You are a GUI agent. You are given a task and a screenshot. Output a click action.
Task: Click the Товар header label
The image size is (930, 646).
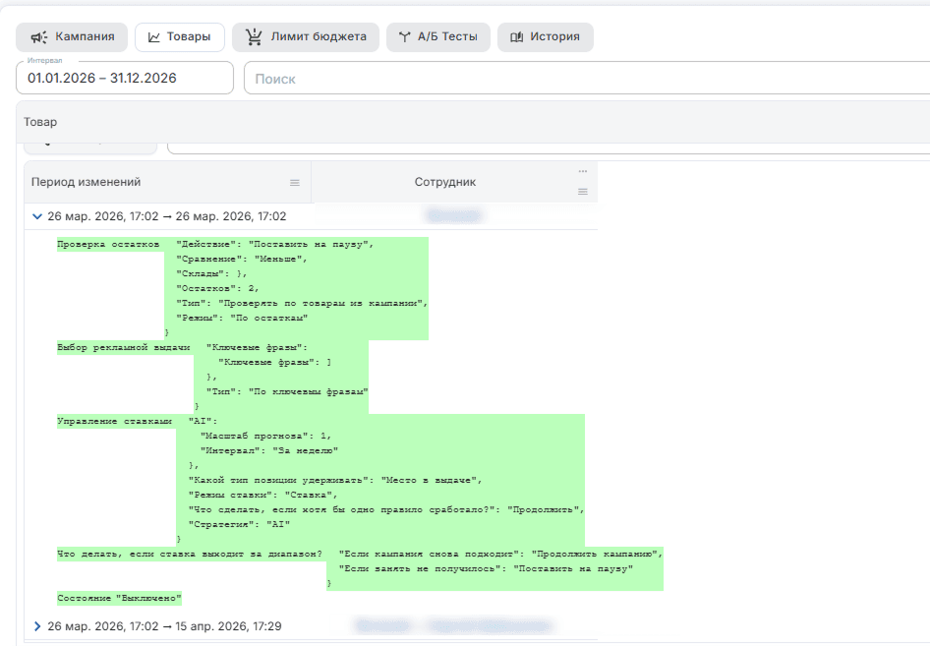(40, 122)
